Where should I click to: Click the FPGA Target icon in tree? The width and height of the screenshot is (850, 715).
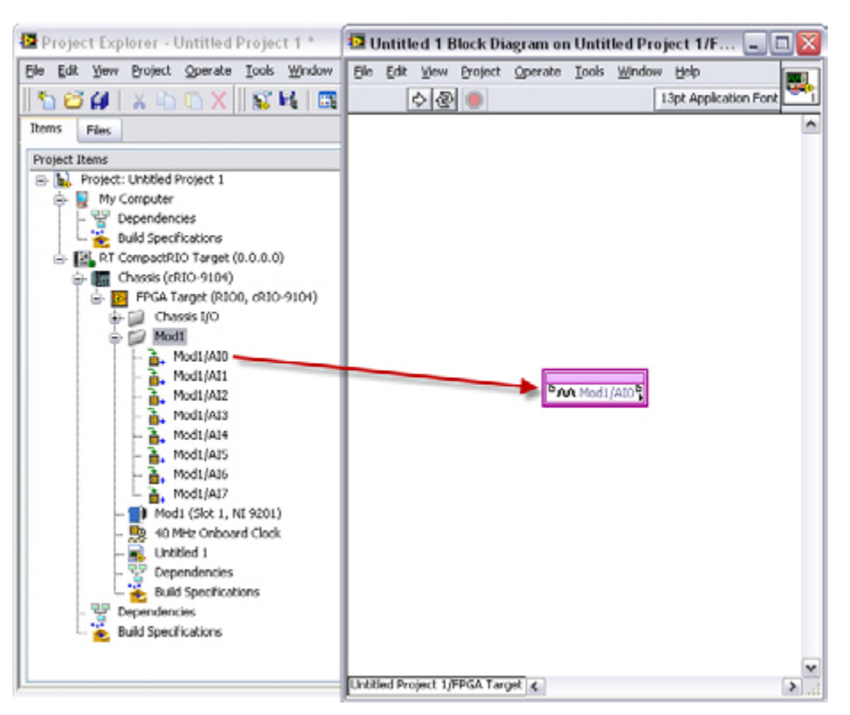tap(119, 298)
